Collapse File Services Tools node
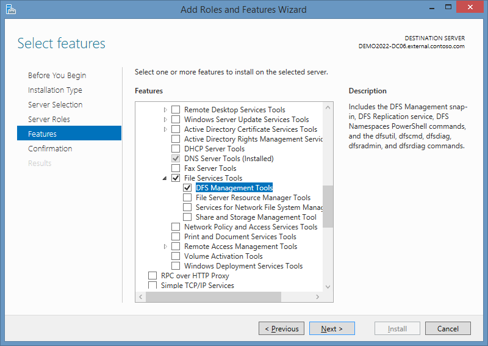Screen dimensions: 488x346 165,178
